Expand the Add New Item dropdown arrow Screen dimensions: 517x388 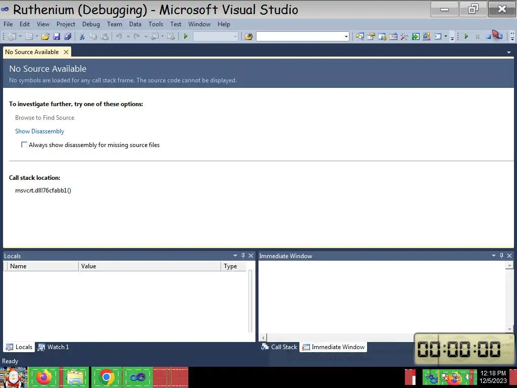pos(36,36)
